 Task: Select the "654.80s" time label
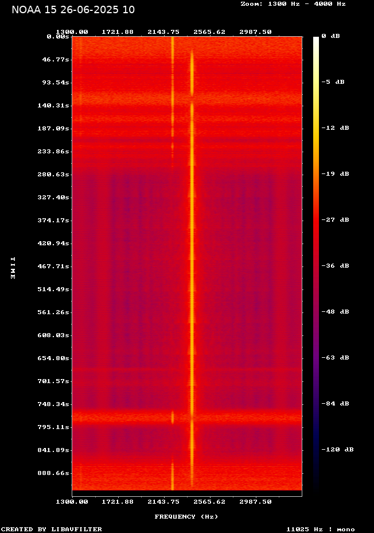[x=53, y=358]
